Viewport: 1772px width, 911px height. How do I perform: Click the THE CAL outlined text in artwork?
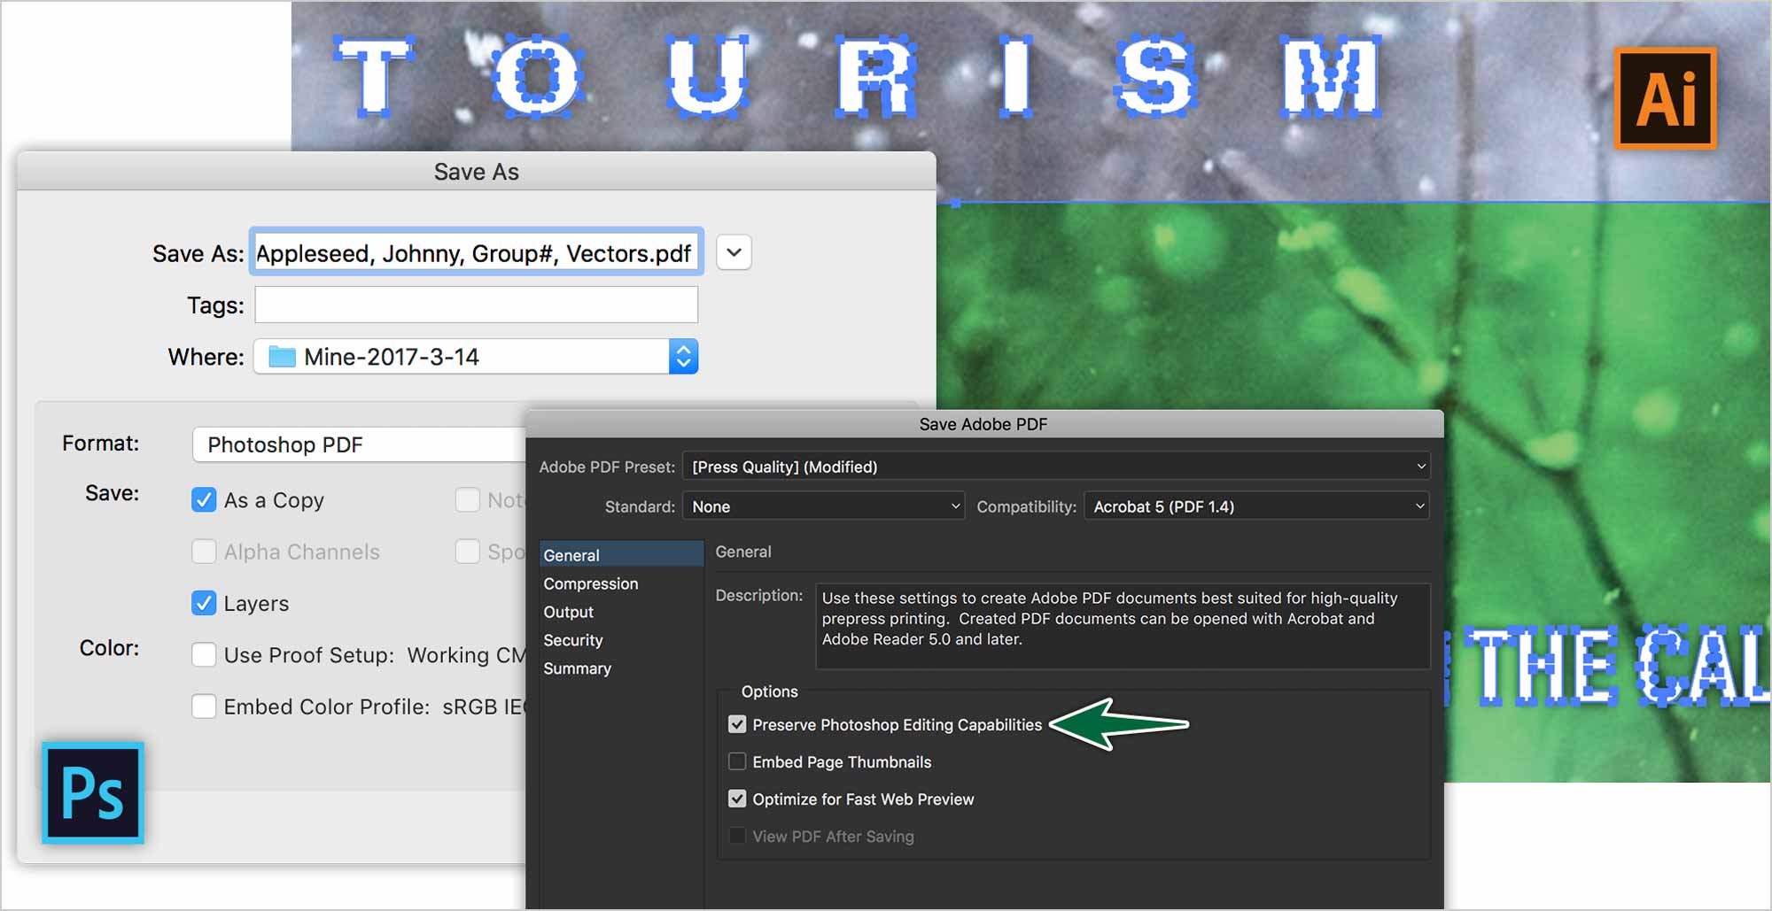1614,666
